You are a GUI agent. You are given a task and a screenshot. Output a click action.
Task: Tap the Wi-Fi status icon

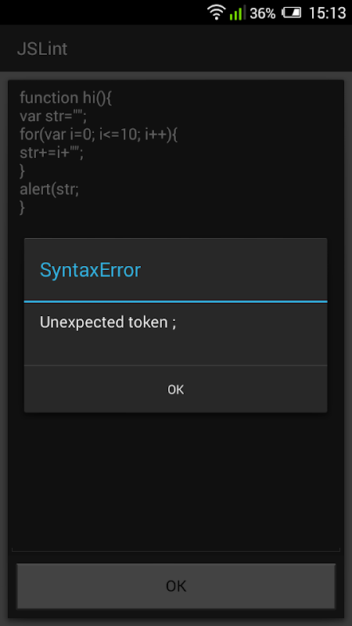click(217, 13)
